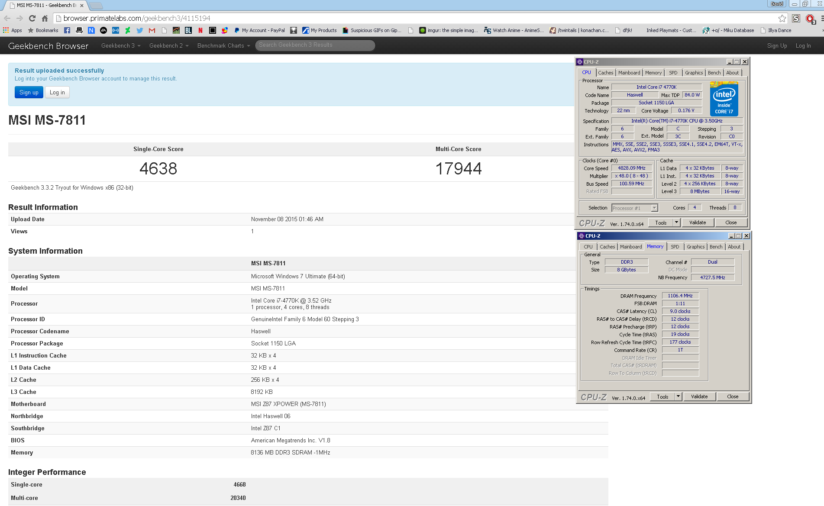The width and height of the screenshot is (824, 506).
Task: Open the Netflix N bookmark
Action: tap(200, 30)
